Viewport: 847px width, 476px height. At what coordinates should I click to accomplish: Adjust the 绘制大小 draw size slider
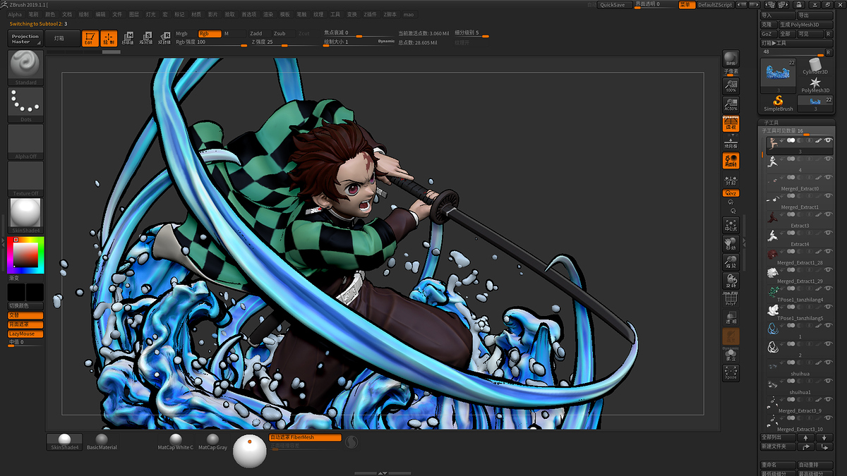360,42
